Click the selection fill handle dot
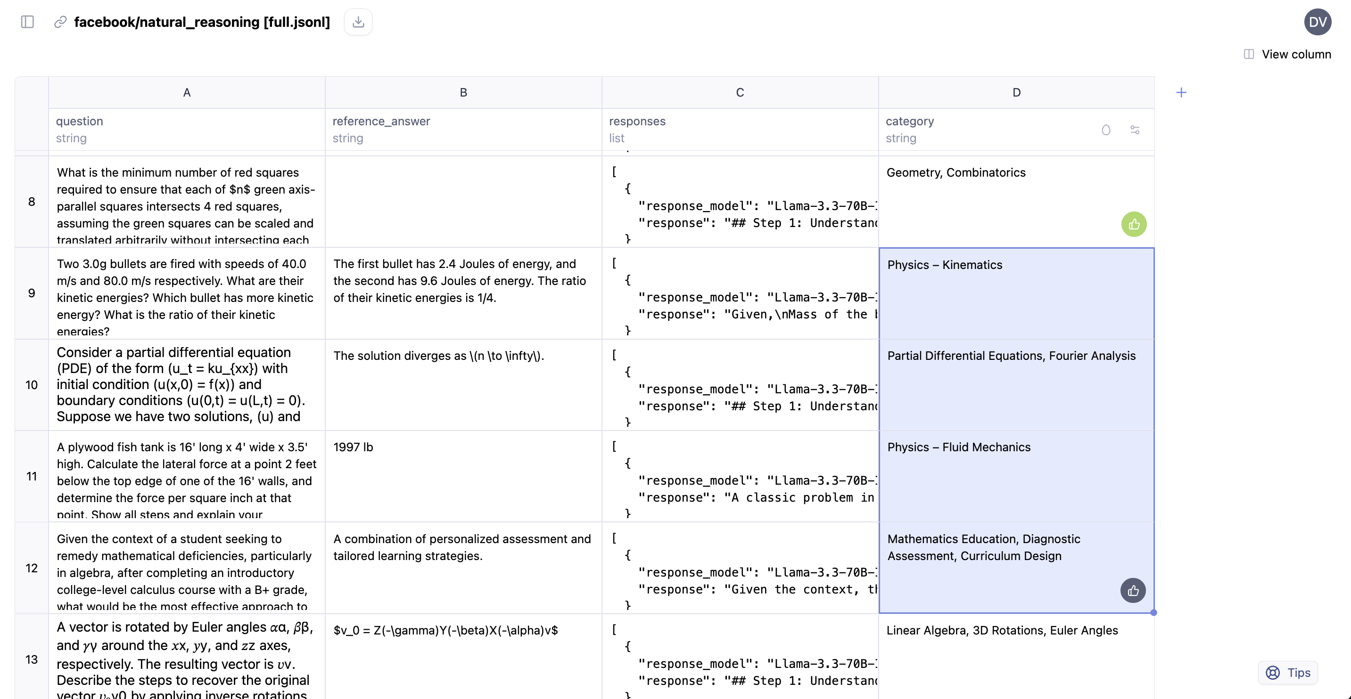Viewport: 1351px width, 699px height. [1153, 612]
